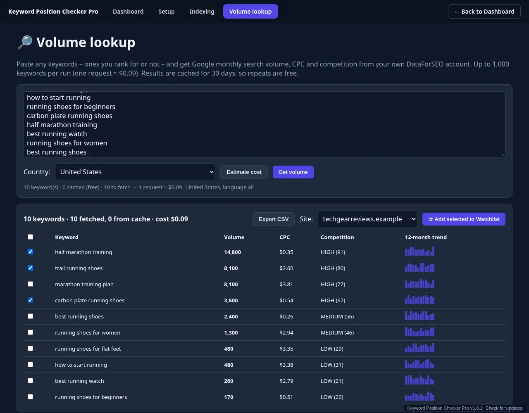This screenshot has height=413, width=529.
Task: Click trend chart for carbon plate running shoes
Action: [x=419, y=299]
